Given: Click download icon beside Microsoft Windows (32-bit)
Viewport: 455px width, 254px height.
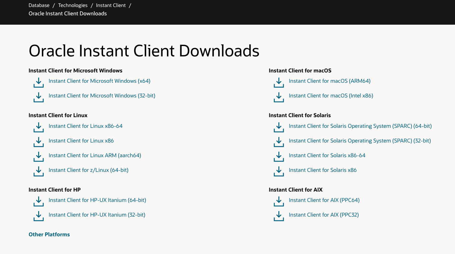Looking at the screenshot, I should click(38, 97).
